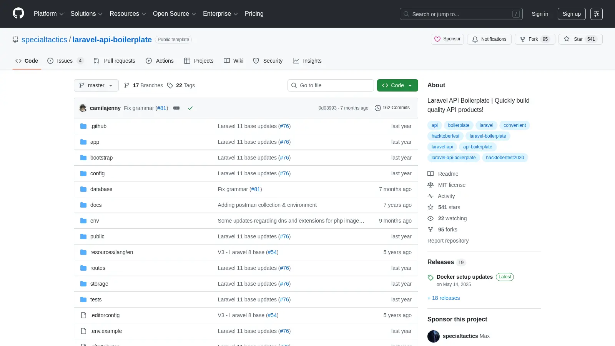Click the heart Sponsor button
Screen dimensions: 615x346
point(447,39)
